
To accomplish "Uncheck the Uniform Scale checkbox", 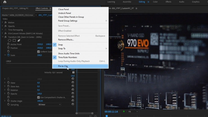I will (x=39, y=51).
